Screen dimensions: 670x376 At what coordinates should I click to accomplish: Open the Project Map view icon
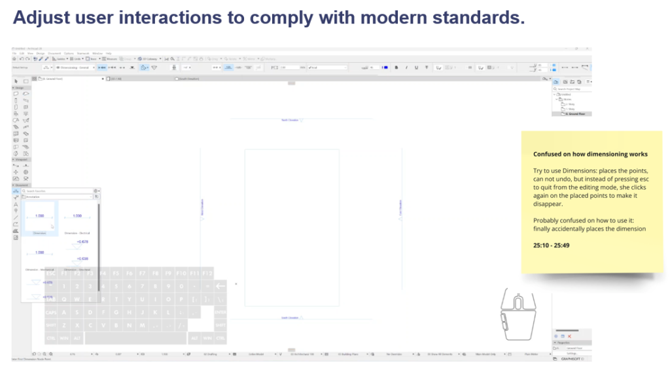(x=556, y=82)
